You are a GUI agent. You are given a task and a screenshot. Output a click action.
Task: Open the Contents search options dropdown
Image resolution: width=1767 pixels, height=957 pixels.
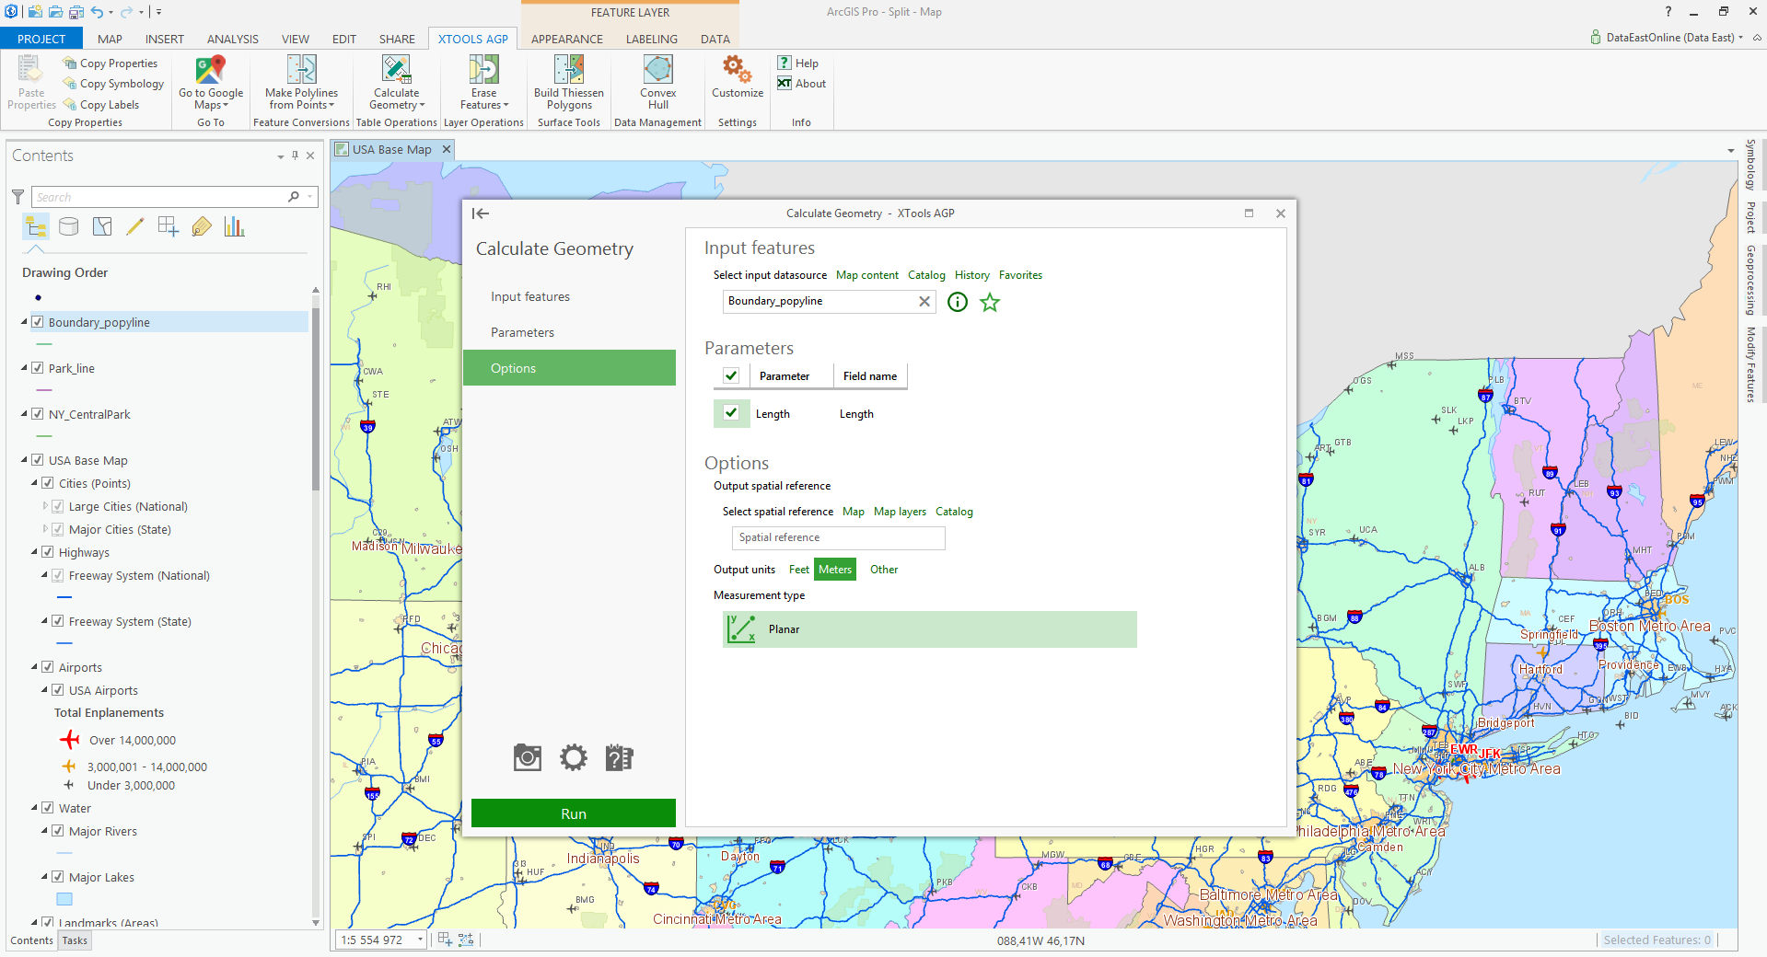point(310,197)
